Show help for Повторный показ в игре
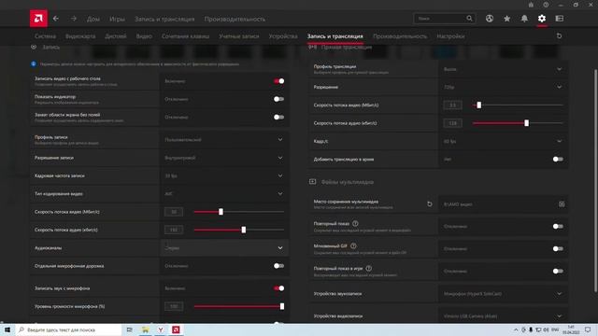The image size is (598, 336). 368,268
